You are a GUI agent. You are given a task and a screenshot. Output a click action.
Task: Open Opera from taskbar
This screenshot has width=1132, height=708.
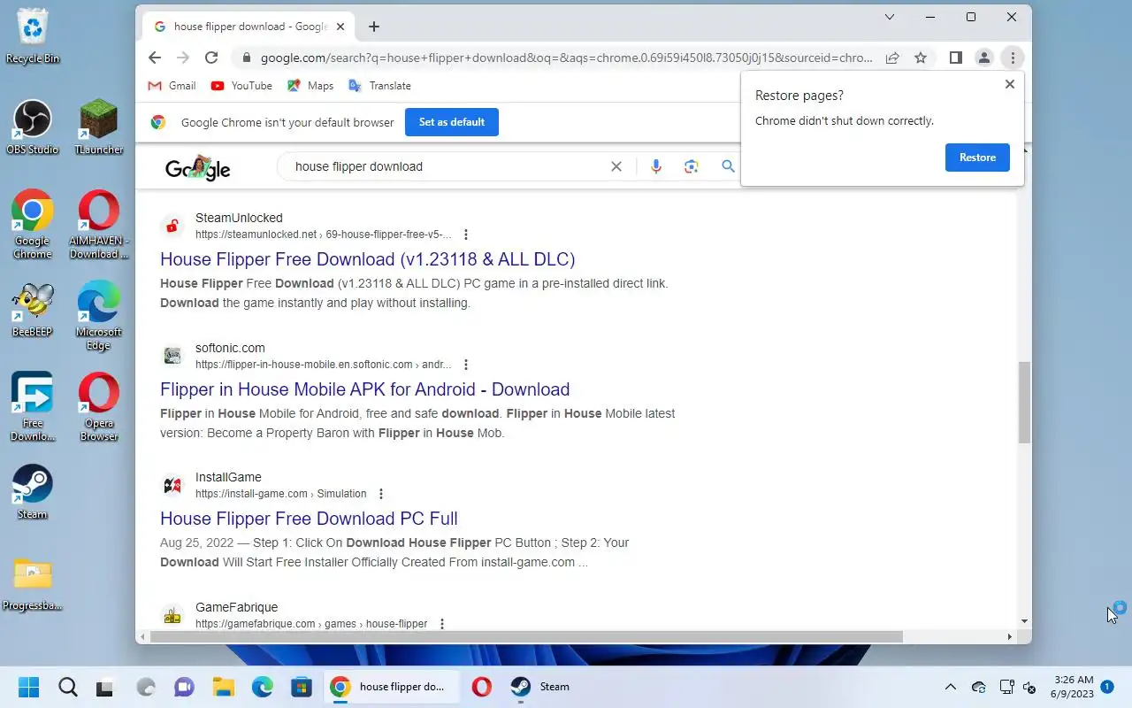(x=481, y=687)
